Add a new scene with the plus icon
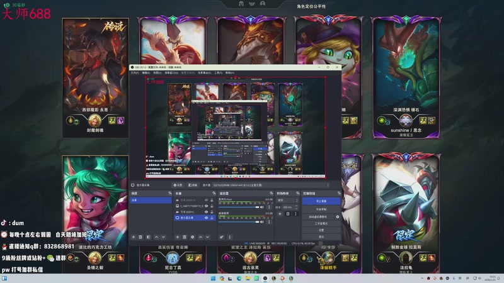 133,237
